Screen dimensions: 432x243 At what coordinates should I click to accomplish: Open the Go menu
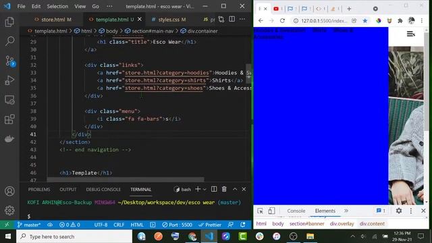(x=95, y=6)
